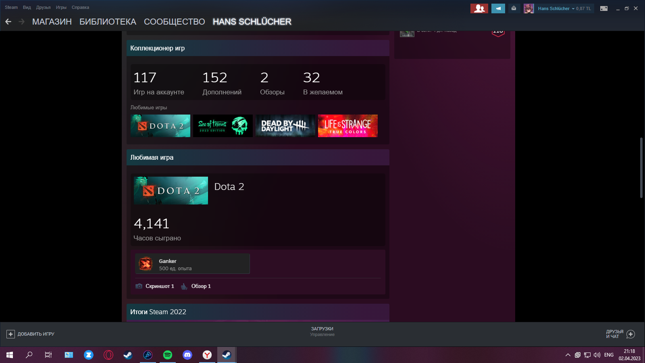Open the Друзья menu

(x=44, y=7)
